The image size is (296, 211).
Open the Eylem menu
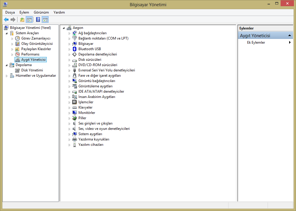[24, 12]
